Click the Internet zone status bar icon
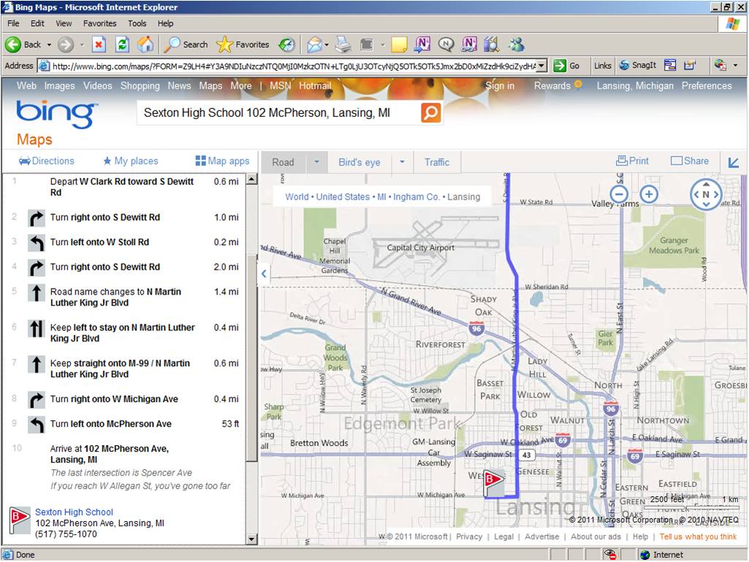 point(645,555)
